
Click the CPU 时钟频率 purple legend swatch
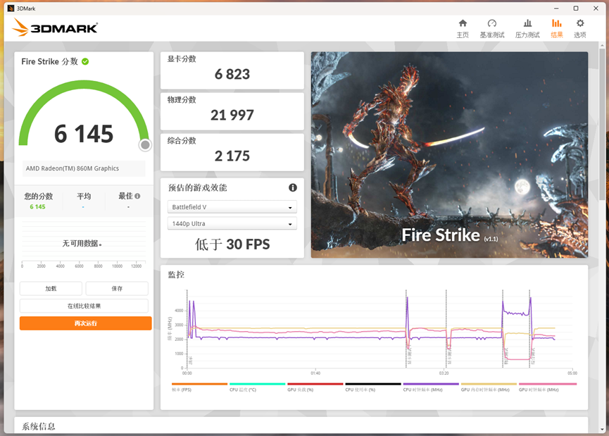tap(430, 385)
